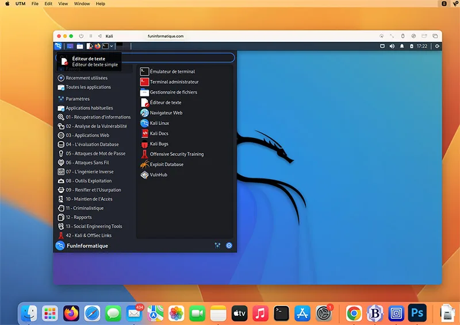Open the file manager icon in Kali panel
Screen dimensions: 460x325
click(80, 47)
